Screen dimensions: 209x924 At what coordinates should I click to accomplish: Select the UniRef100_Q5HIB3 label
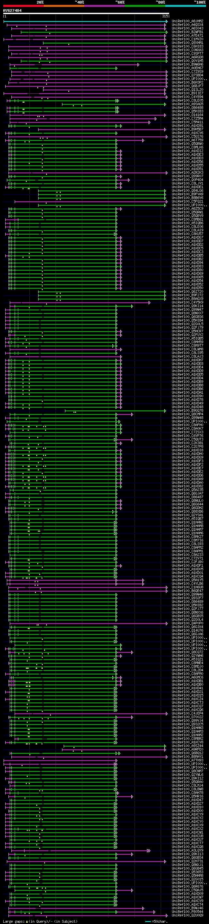click(187, 111)
